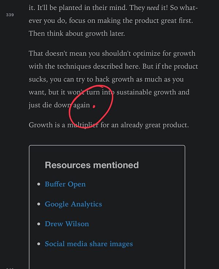219x269 pixels.
Task: Click the word again inside the red circle
Action: coord(81,106)
